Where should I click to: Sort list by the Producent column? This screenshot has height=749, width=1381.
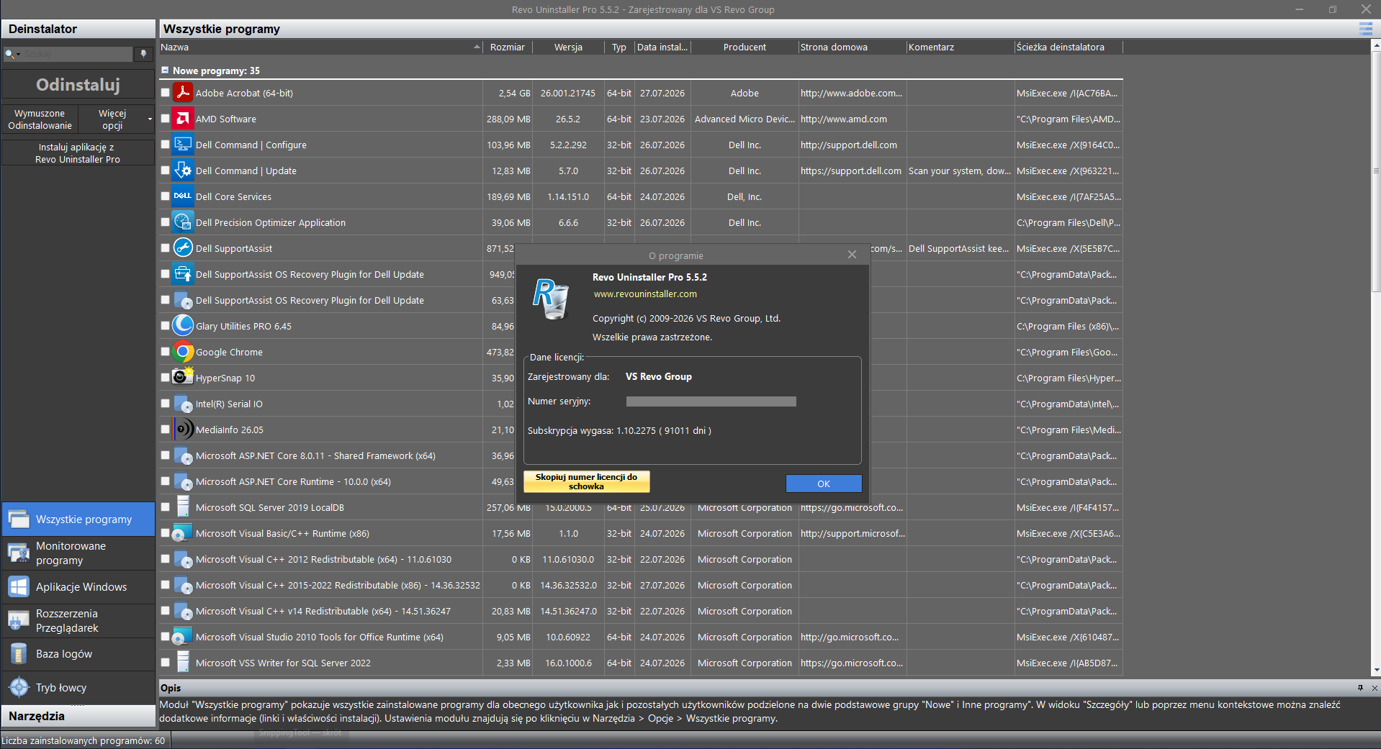click(745, 47)
